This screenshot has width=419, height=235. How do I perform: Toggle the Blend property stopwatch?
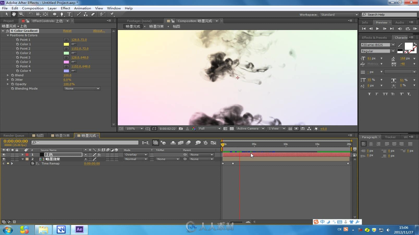tap(12, 75)
